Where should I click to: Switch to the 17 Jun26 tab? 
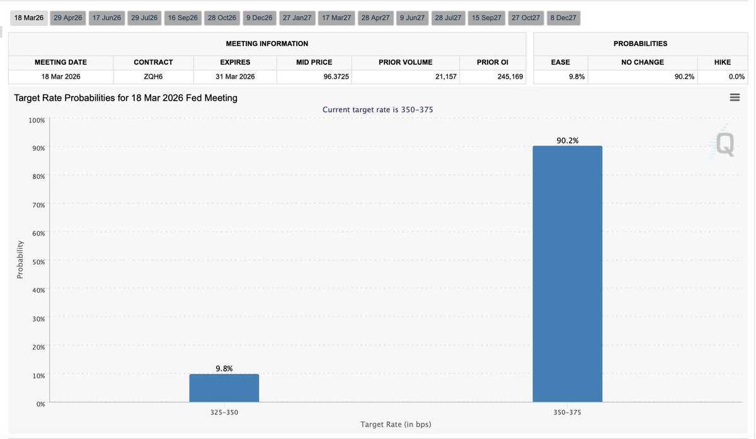pyautogui.click(x=106, y=18)
